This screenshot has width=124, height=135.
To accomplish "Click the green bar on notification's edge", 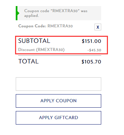I will [16, 13].
